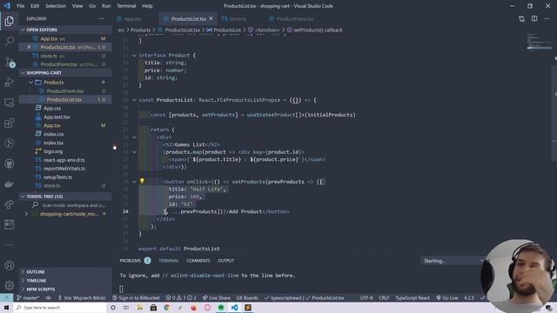557x313 pixels.
Task: Open the Explorer view in the activity bar
Action: 10,21
